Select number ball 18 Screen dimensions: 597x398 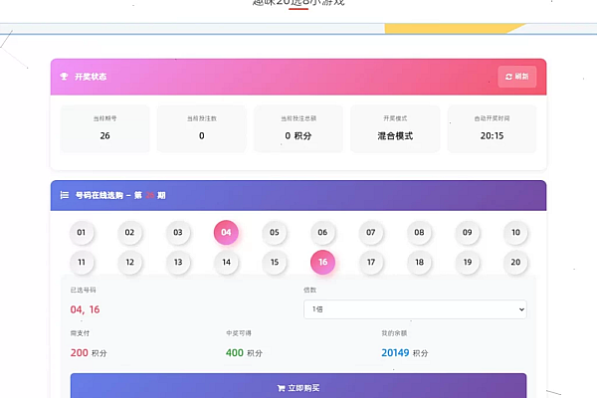pyautogui.click(x=419, y=262)
